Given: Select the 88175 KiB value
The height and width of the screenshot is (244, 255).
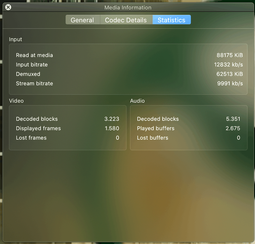Looking at the screenshot, I should point(229,55).
